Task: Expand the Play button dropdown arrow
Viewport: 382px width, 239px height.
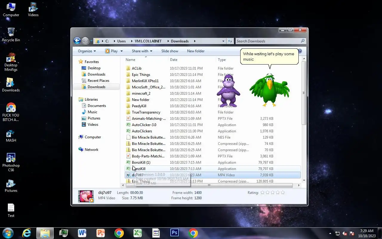Action: click(x=121, y=51)
